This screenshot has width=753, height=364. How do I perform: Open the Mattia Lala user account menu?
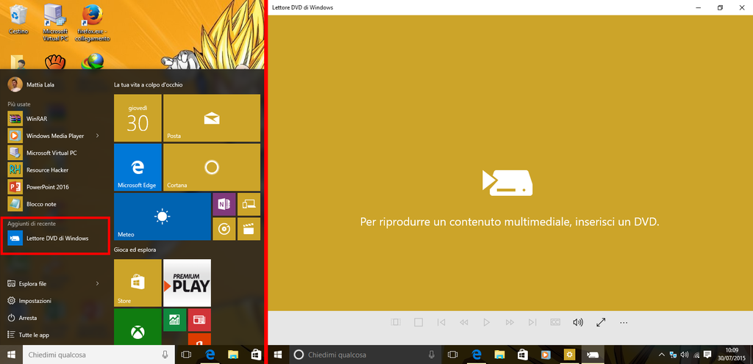pyautogui.click(x=32, y=85)
